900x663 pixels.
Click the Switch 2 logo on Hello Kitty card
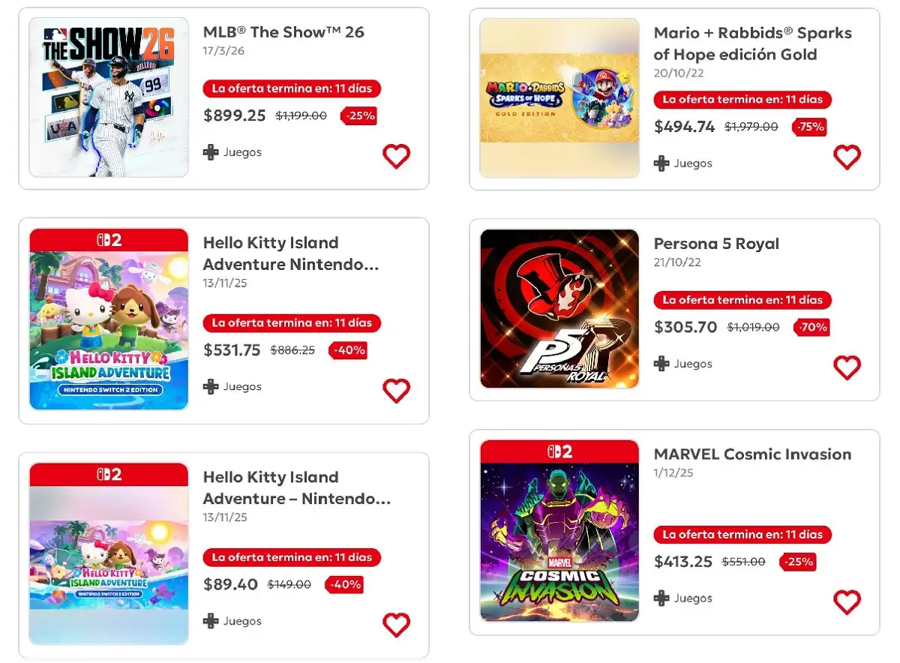coord(109,239)
